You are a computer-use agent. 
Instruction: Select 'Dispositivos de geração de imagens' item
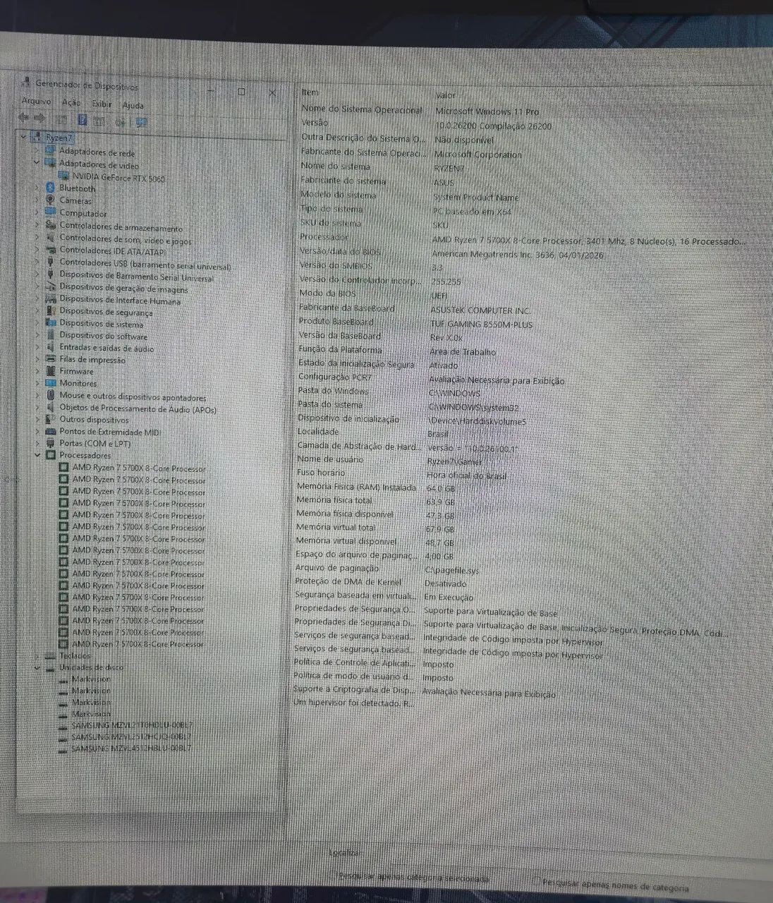point(123,288)
